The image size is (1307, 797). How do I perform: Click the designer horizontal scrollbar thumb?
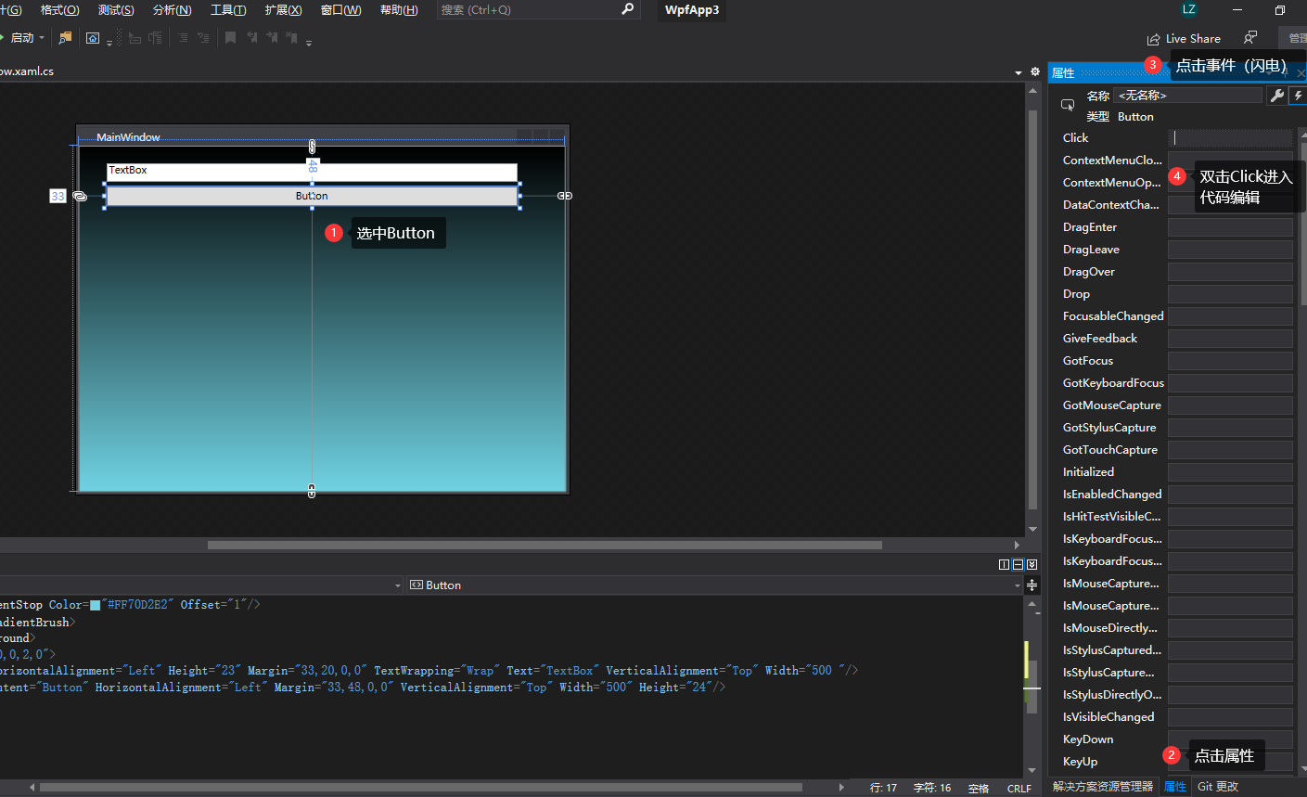pos(545,546)
